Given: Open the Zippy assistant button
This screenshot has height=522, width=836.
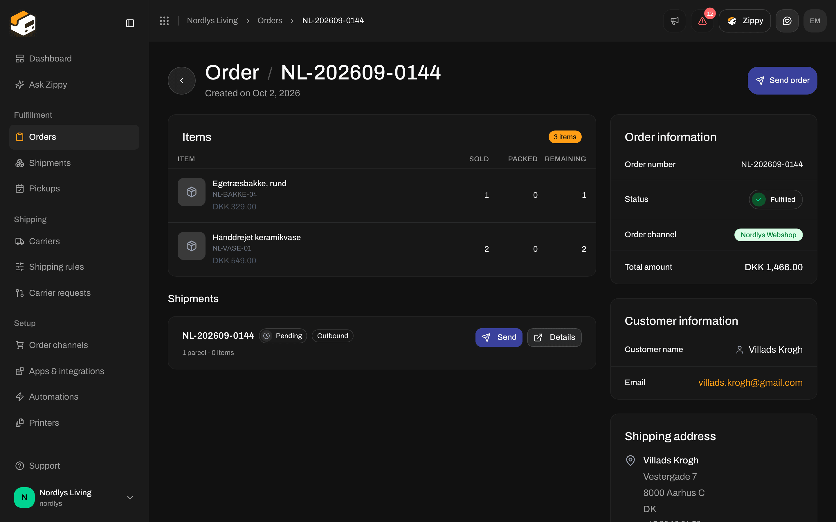Looking at the screenshot, I should pyautogui.click(x=745, y=21).
